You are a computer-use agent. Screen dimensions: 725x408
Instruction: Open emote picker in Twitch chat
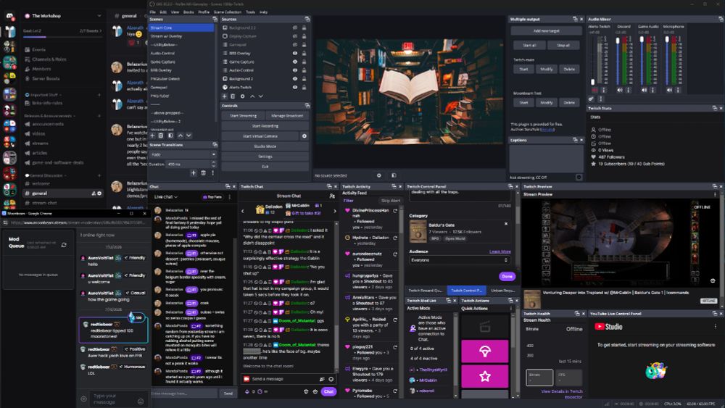click(x=331, y=379)
